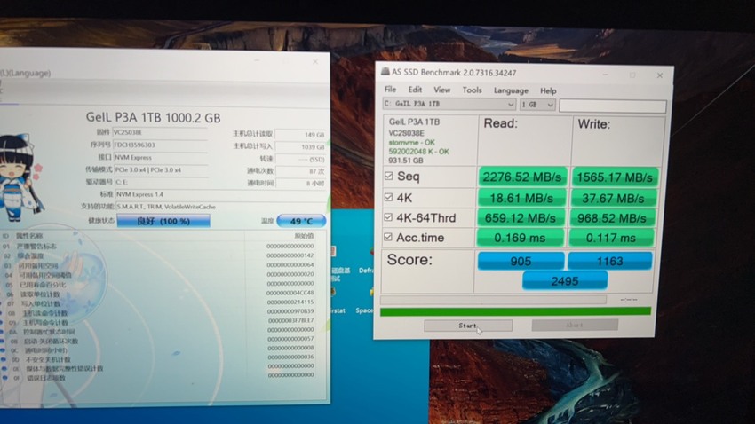
Task: Click the features field S.M.A.R.T., TRIM, VolatileWriteCache
Action: pos(220,207)
